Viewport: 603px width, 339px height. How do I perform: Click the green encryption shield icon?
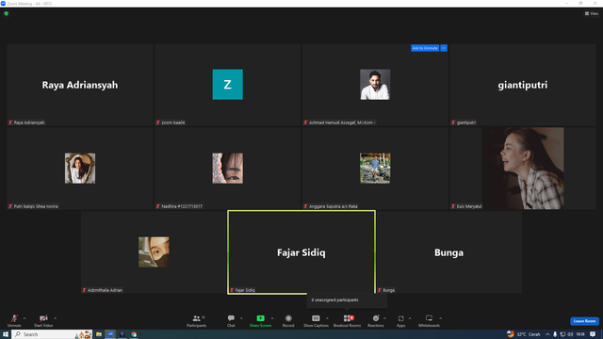point(7,13)
